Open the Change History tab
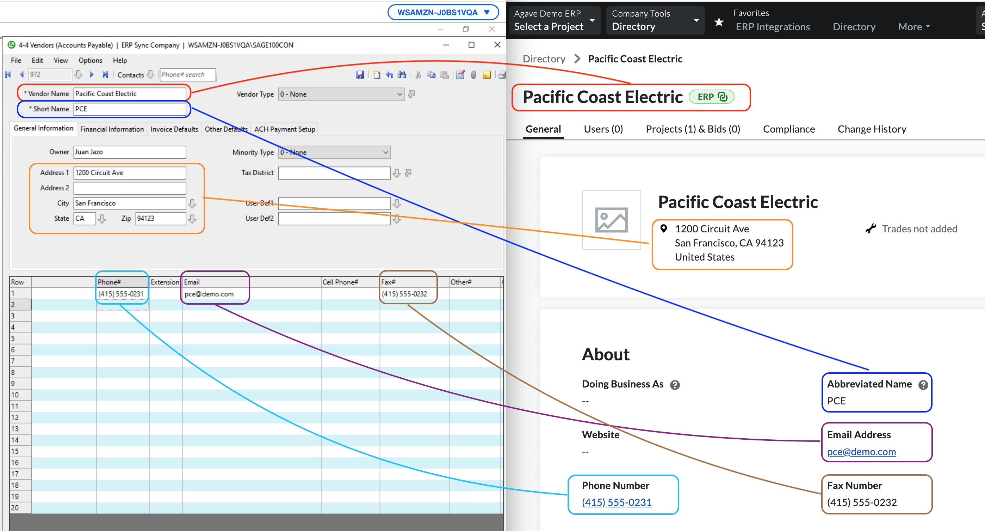This screenshot has width=985, height=531. click(x=872, y=129)
